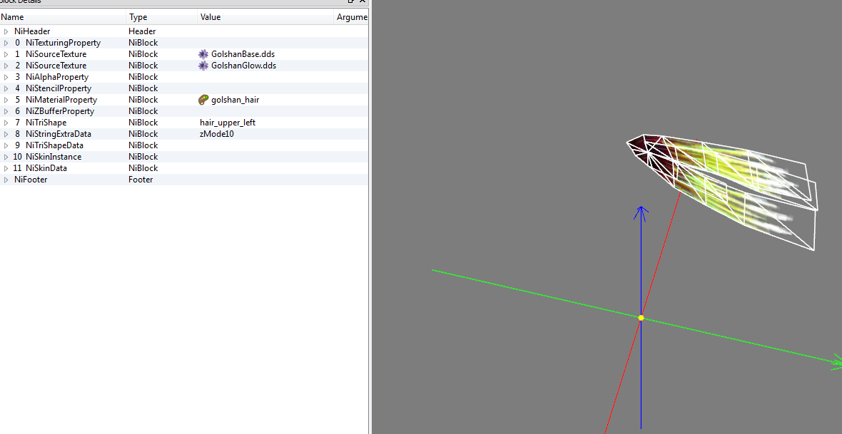Expand block 7 NiTriShape

point(6,123)
